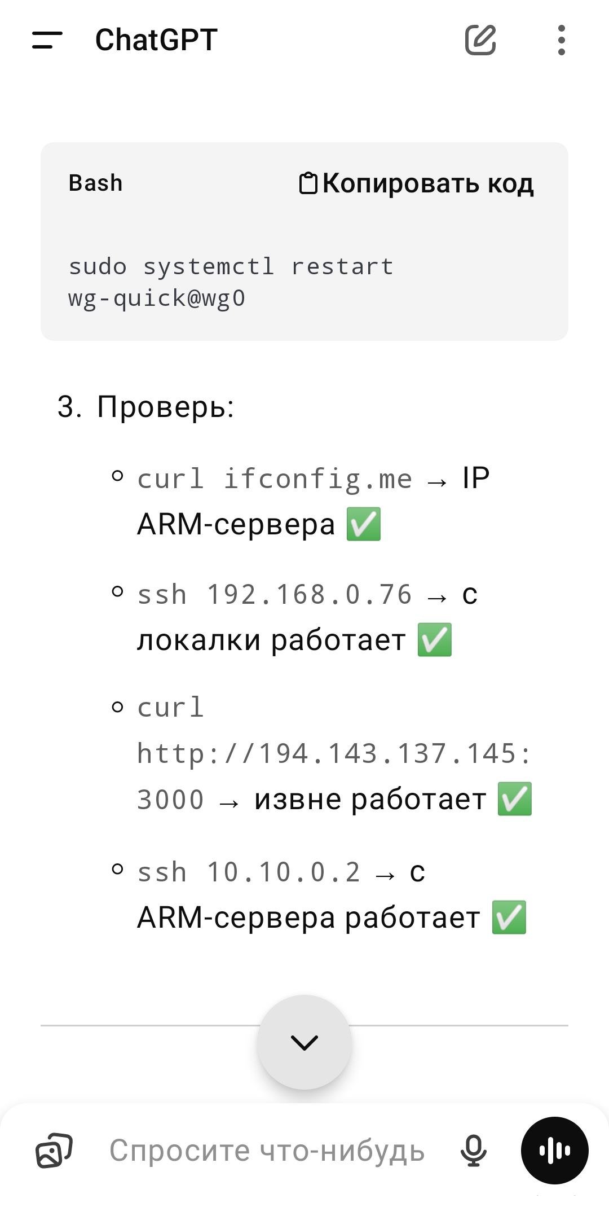Tap the microphone dictation icon
The width and height of the screenshot is (609, 1207).
click(x=473, y=1150)
